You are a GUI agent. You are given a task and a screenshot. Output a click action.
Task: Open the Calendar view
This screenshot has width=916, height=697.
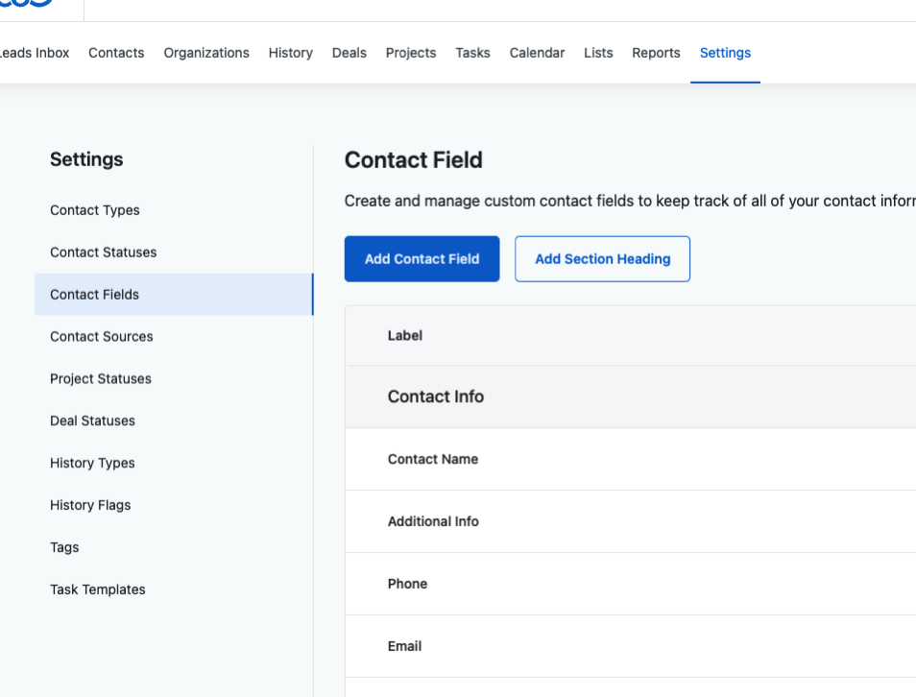(537, 53)
